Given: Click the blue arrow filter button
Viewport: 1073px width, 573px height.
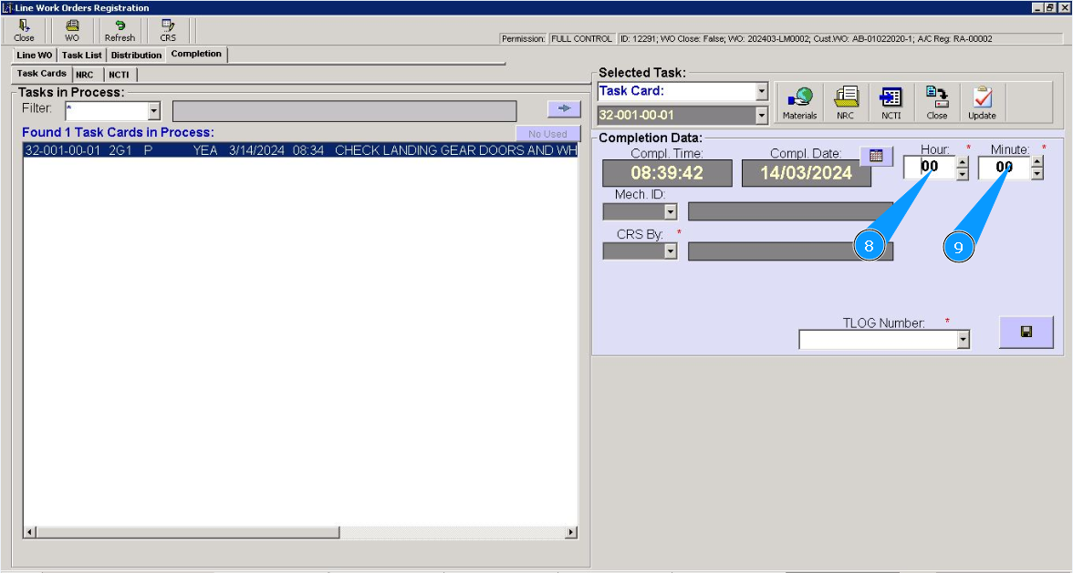Looking at the screenshot, I should coord(564,108).
